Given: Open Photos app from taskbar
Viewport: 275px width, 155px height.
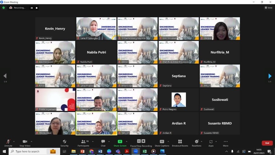Looking at the screenshot, I should (x=162, y=151).
